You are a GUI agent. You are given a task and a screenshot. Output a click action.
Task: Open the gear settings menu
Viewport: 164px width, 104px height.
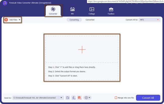[x=87, y=98]
